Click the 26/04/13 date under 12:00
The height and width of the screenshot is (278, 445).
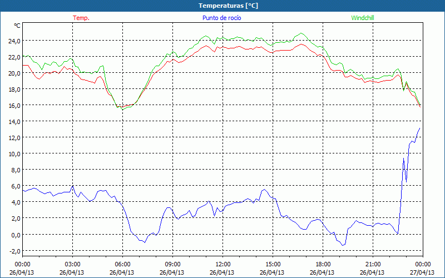pos(222,272)
